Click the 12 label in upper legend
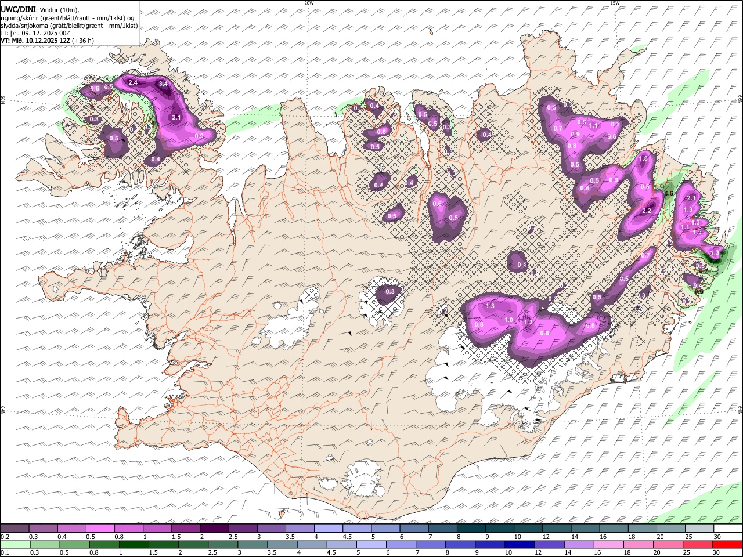 coord(545,537)
